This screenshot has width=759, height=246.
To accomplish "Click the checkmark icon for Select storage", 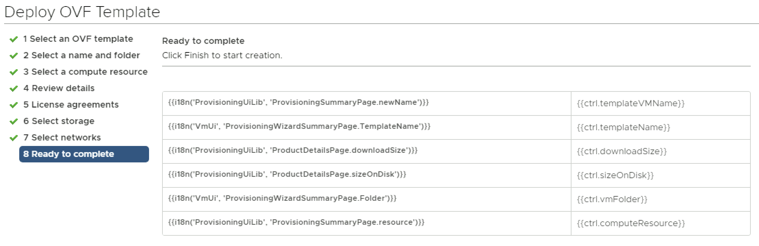I will tap(14, 122).
